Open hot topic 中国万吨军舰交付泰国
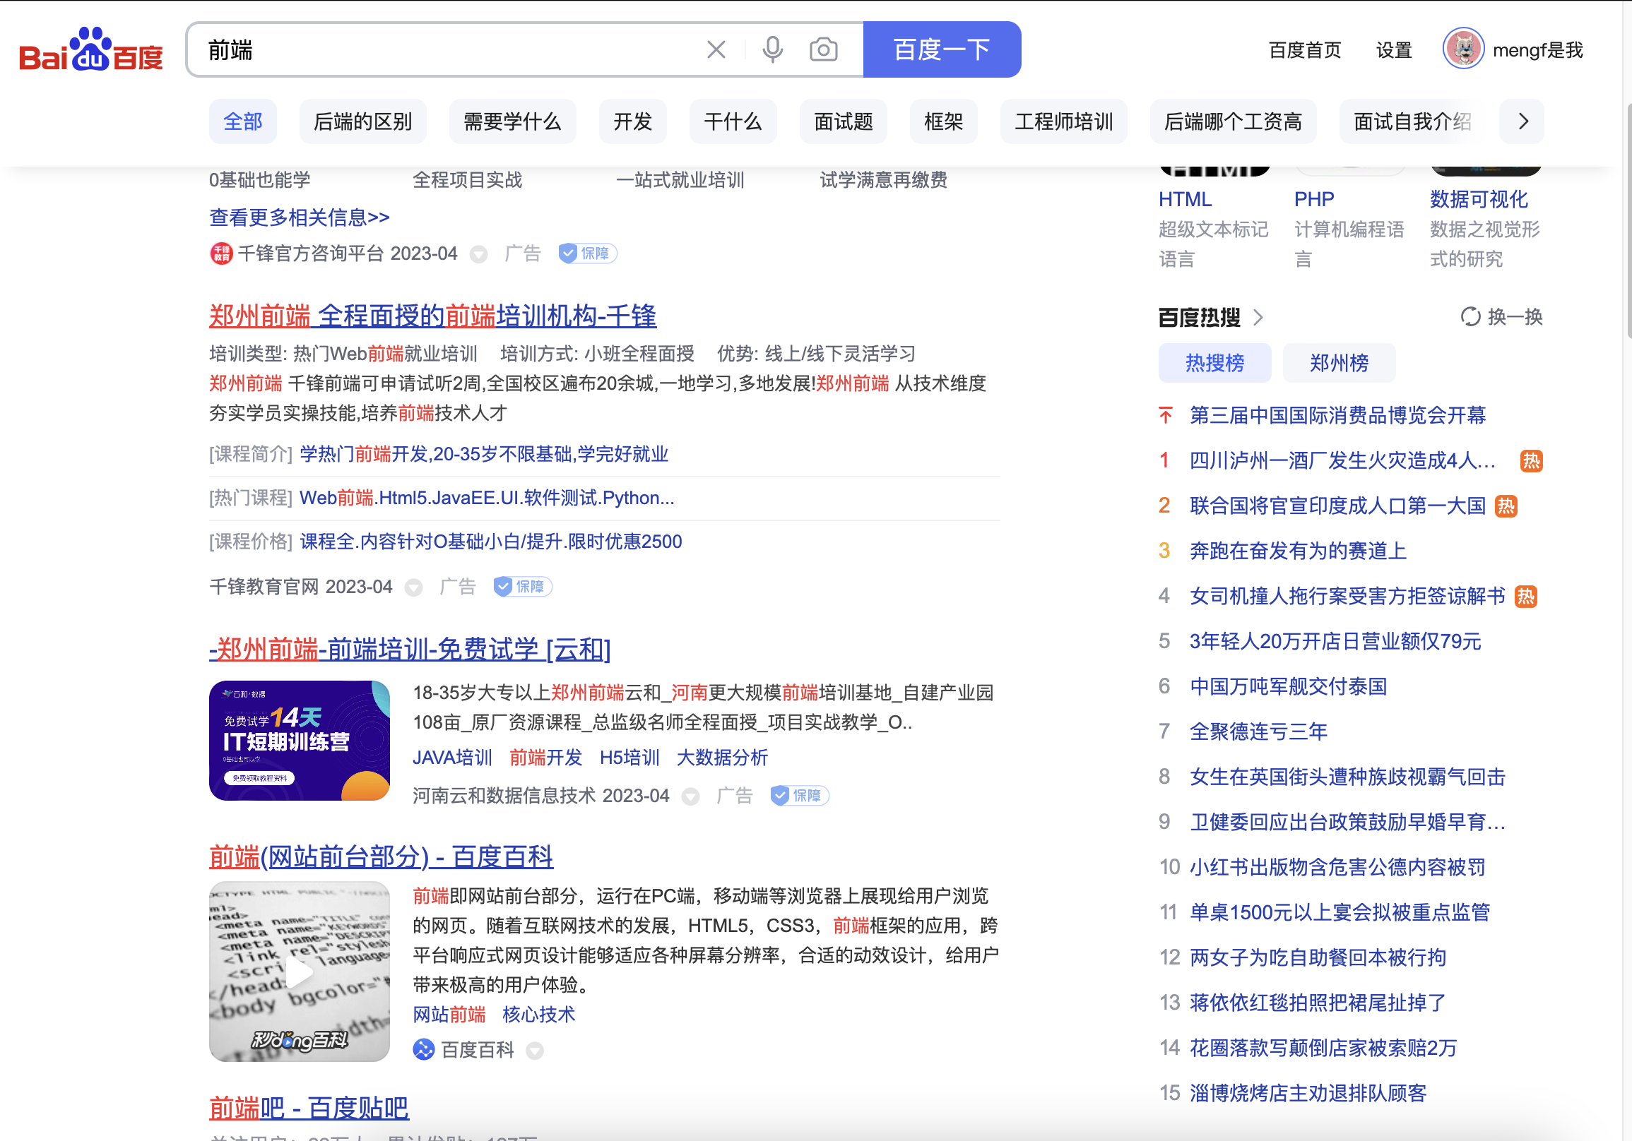 coord(1288,686)
